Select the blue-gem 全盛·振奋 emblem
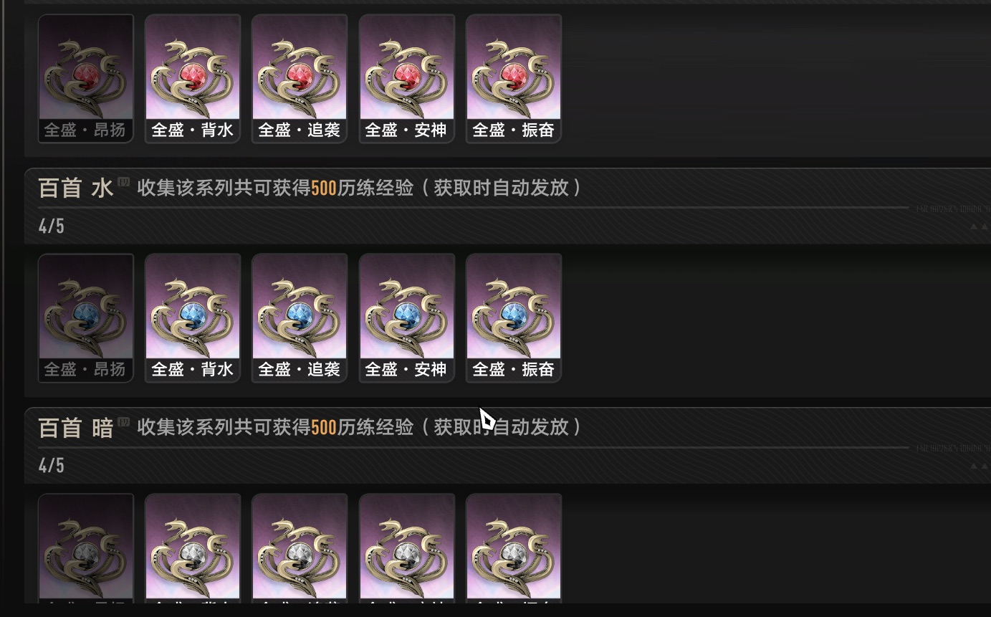991x617 pixels. [x=514, y=318]
